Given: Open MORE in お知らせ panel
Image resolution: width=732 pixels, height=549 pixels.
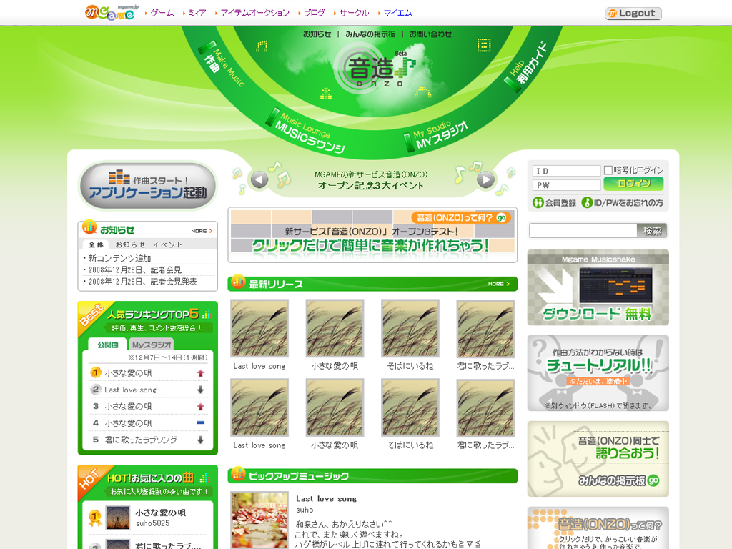Looking at the screenshot, I should tap(202, 231).
